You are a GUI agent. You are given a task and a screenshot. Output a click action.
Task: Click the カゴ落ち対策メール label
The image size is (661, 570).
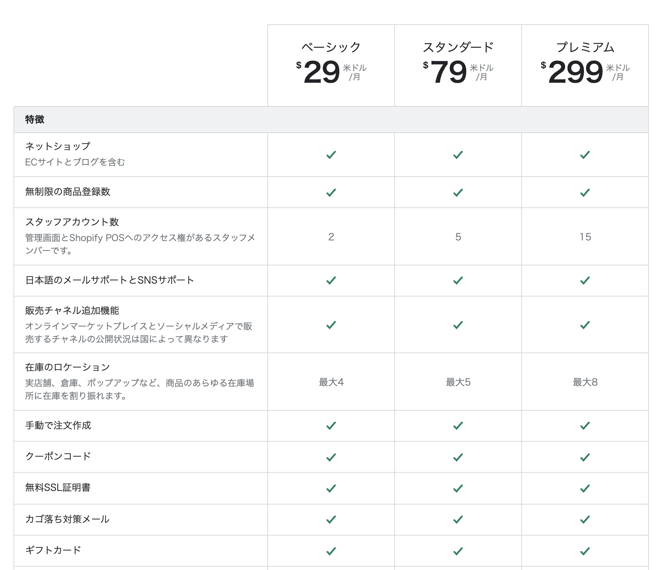(67, 519)
